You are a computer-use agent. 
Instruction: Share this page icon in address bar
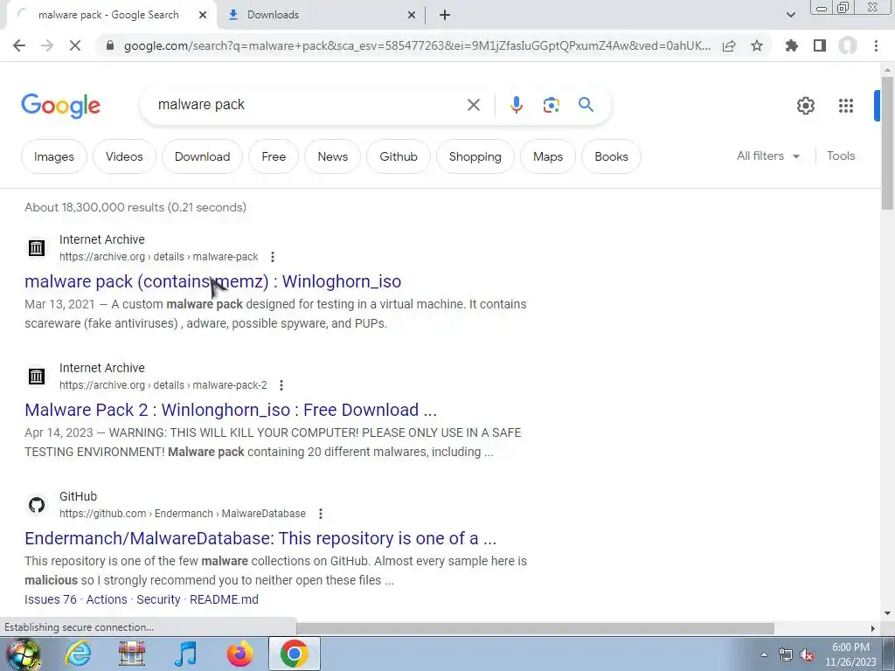[729, 45]
